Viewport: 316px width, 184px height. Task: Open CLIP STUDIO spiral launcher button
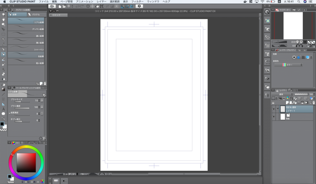[x=52, y=6]
